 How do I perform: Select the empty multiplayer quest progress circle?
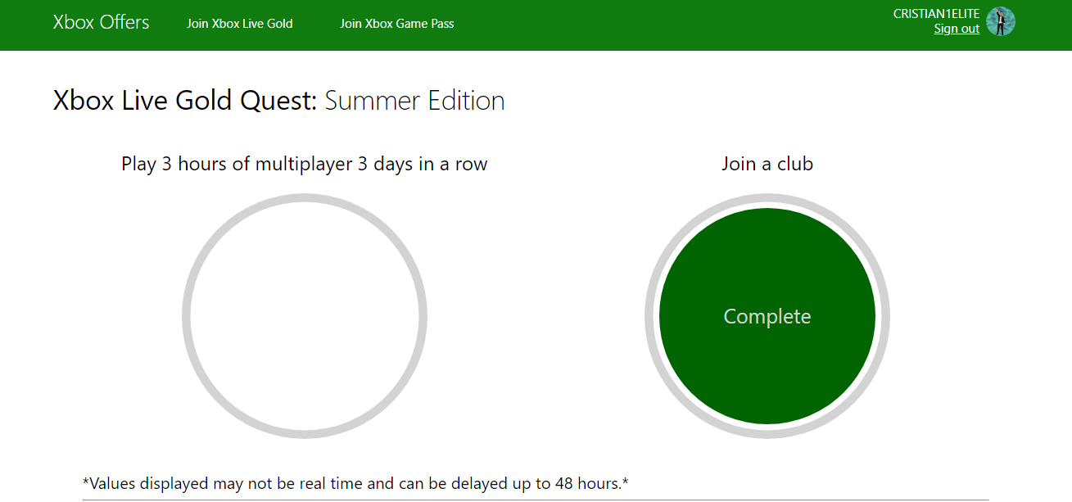coord(304,315)
